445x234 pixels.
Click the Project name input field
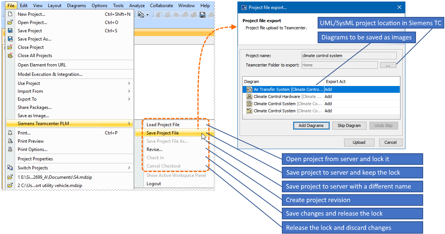click(349, 56)
